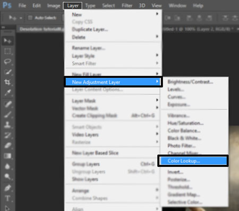This screenshot has height=211, width=239.
Task: Expand the Video Layers submenu
Action: coord(113,135)
